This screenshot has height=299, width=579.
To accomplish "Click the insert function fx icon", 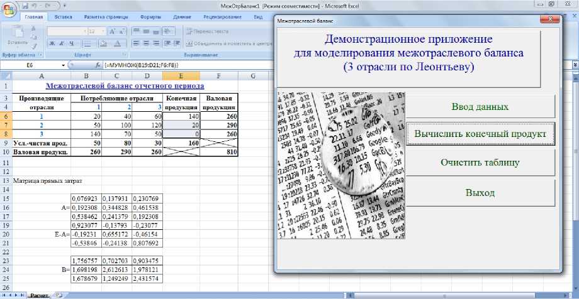I will click(x=98, y=65).
